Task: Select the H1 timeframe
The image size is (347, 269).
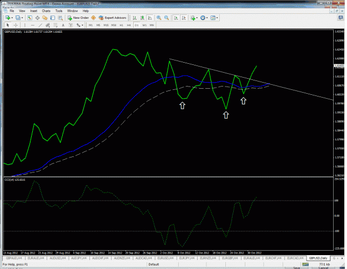Action: point(121,25)
